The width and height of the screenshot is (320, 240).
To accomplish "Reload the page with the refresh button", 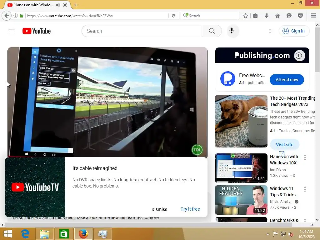I will [174, 16].
